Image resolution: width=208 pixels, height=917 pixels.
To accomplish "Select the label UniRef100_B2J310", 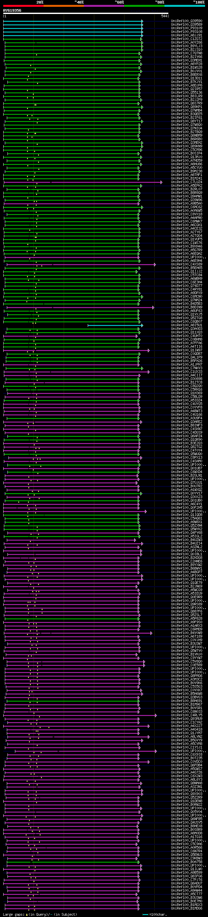I will (187, 49).
